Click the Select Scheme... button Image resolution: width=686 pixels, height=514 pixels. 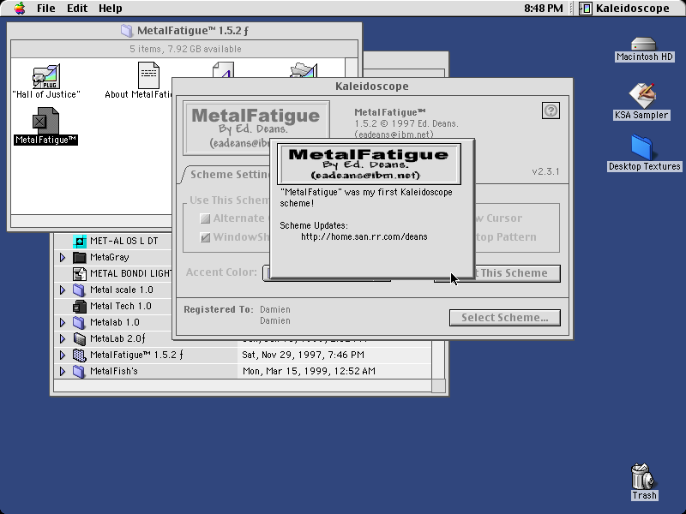tap(504, 318)
